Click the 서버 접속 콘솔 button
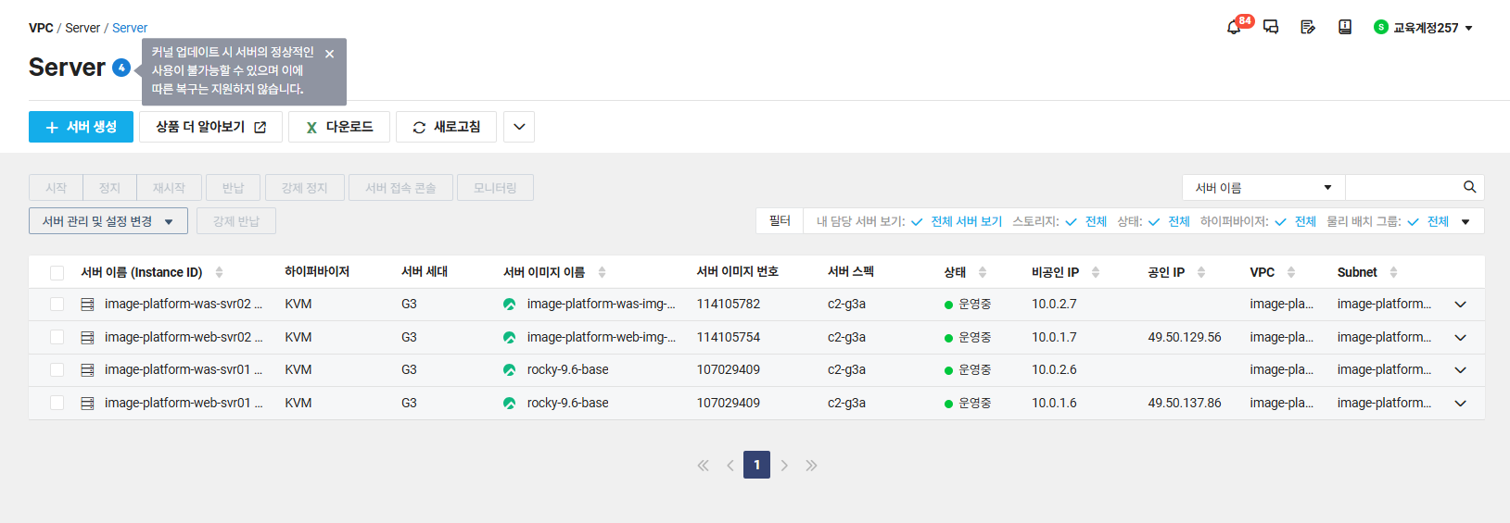 400,188
